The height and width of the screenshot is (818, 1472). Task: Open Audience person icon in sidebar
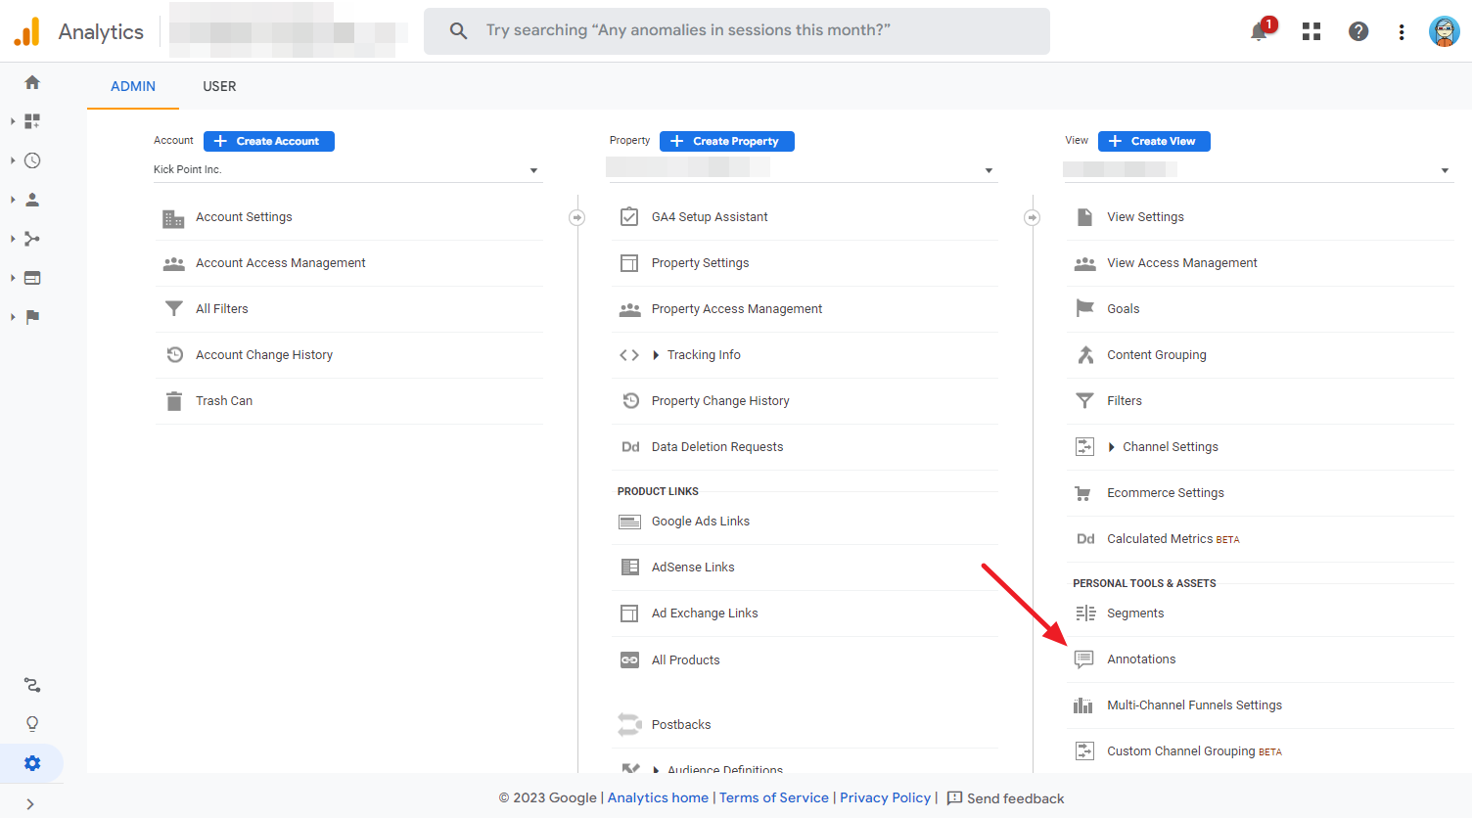pos(32,200)
